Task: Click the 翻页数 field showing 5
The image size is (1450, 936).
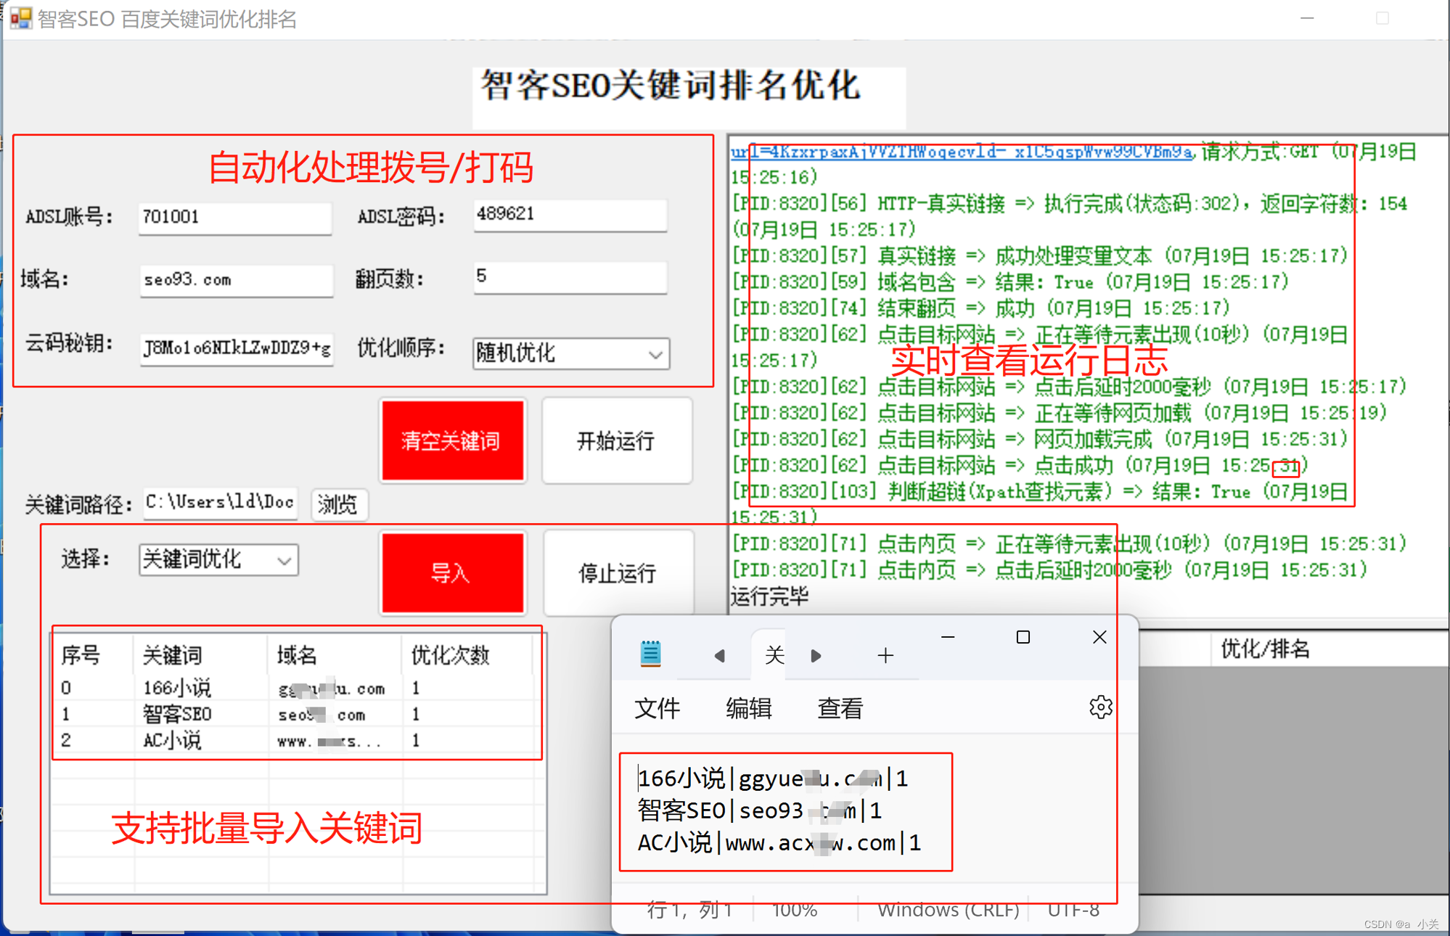Action: (x=570, y=277)
